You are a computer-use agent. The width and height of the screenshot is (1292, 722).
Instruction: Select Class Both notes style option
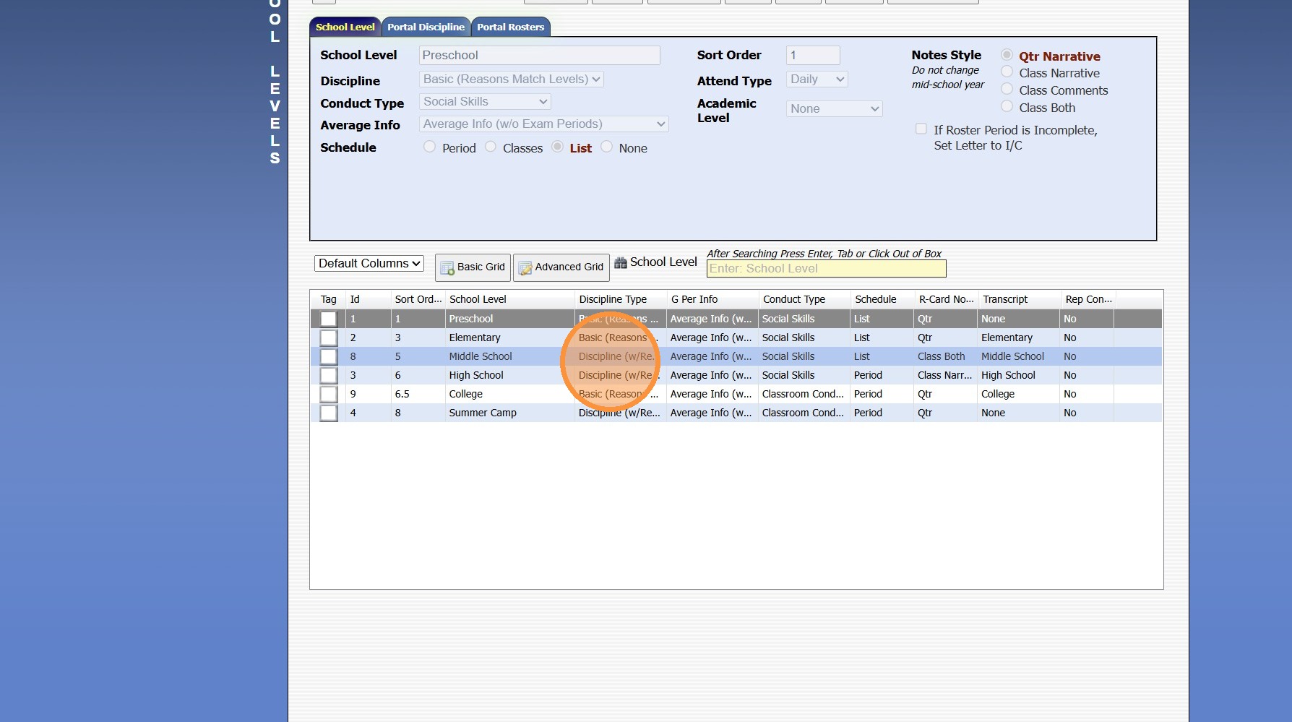click(1007, 107)
